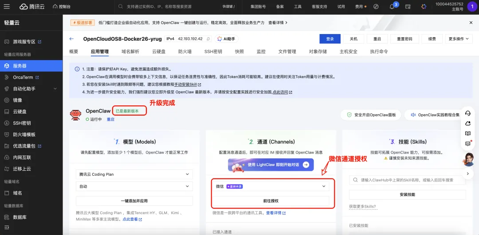479x235 pixels.
Task: Click the colorful AI star icon
Action: point(424,6)
